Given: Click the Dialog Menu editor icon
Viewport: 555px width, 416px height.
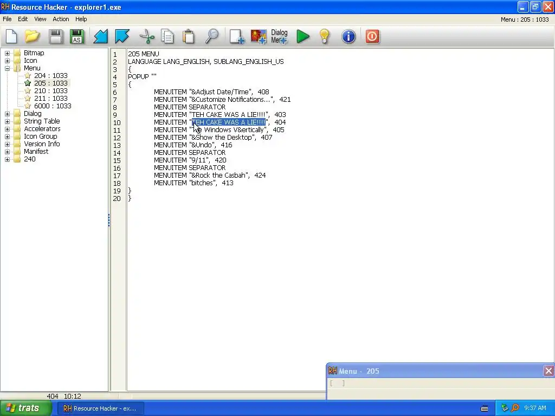Looking at the screenshot, I should (x=279, y=36).
